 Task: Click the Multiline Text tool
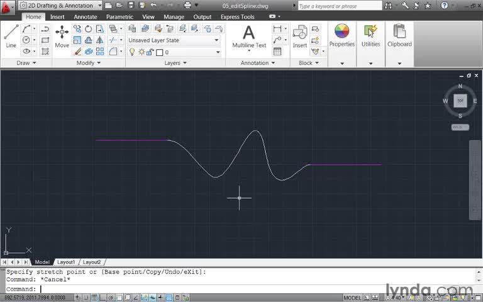pos(249,36)
